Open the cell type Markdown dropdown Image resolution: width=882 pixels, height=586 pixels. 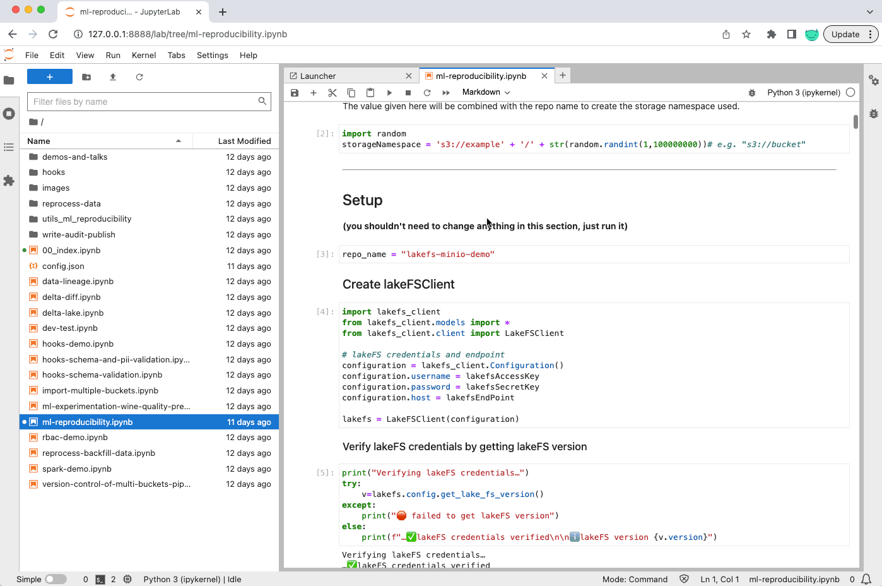point(486,92)
